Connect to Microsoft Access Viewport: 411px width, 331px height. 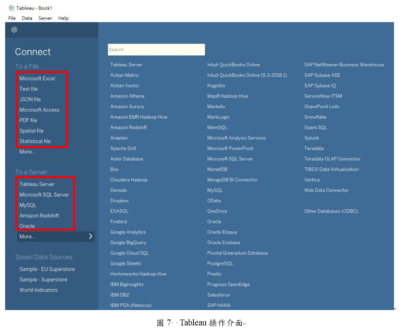pos(39,110)
